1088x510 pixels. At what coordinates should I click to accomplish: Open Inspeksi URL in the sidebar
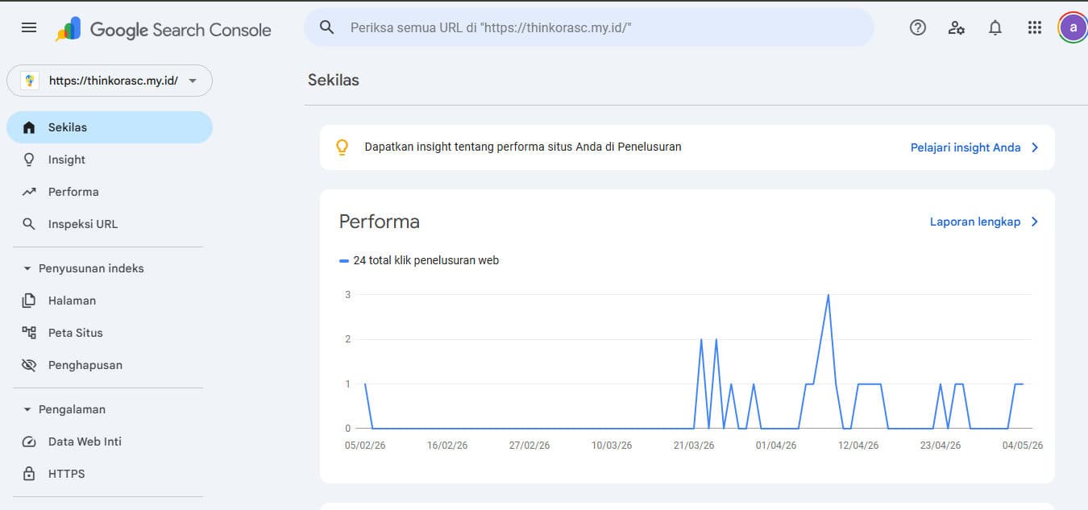pos(110,224)
